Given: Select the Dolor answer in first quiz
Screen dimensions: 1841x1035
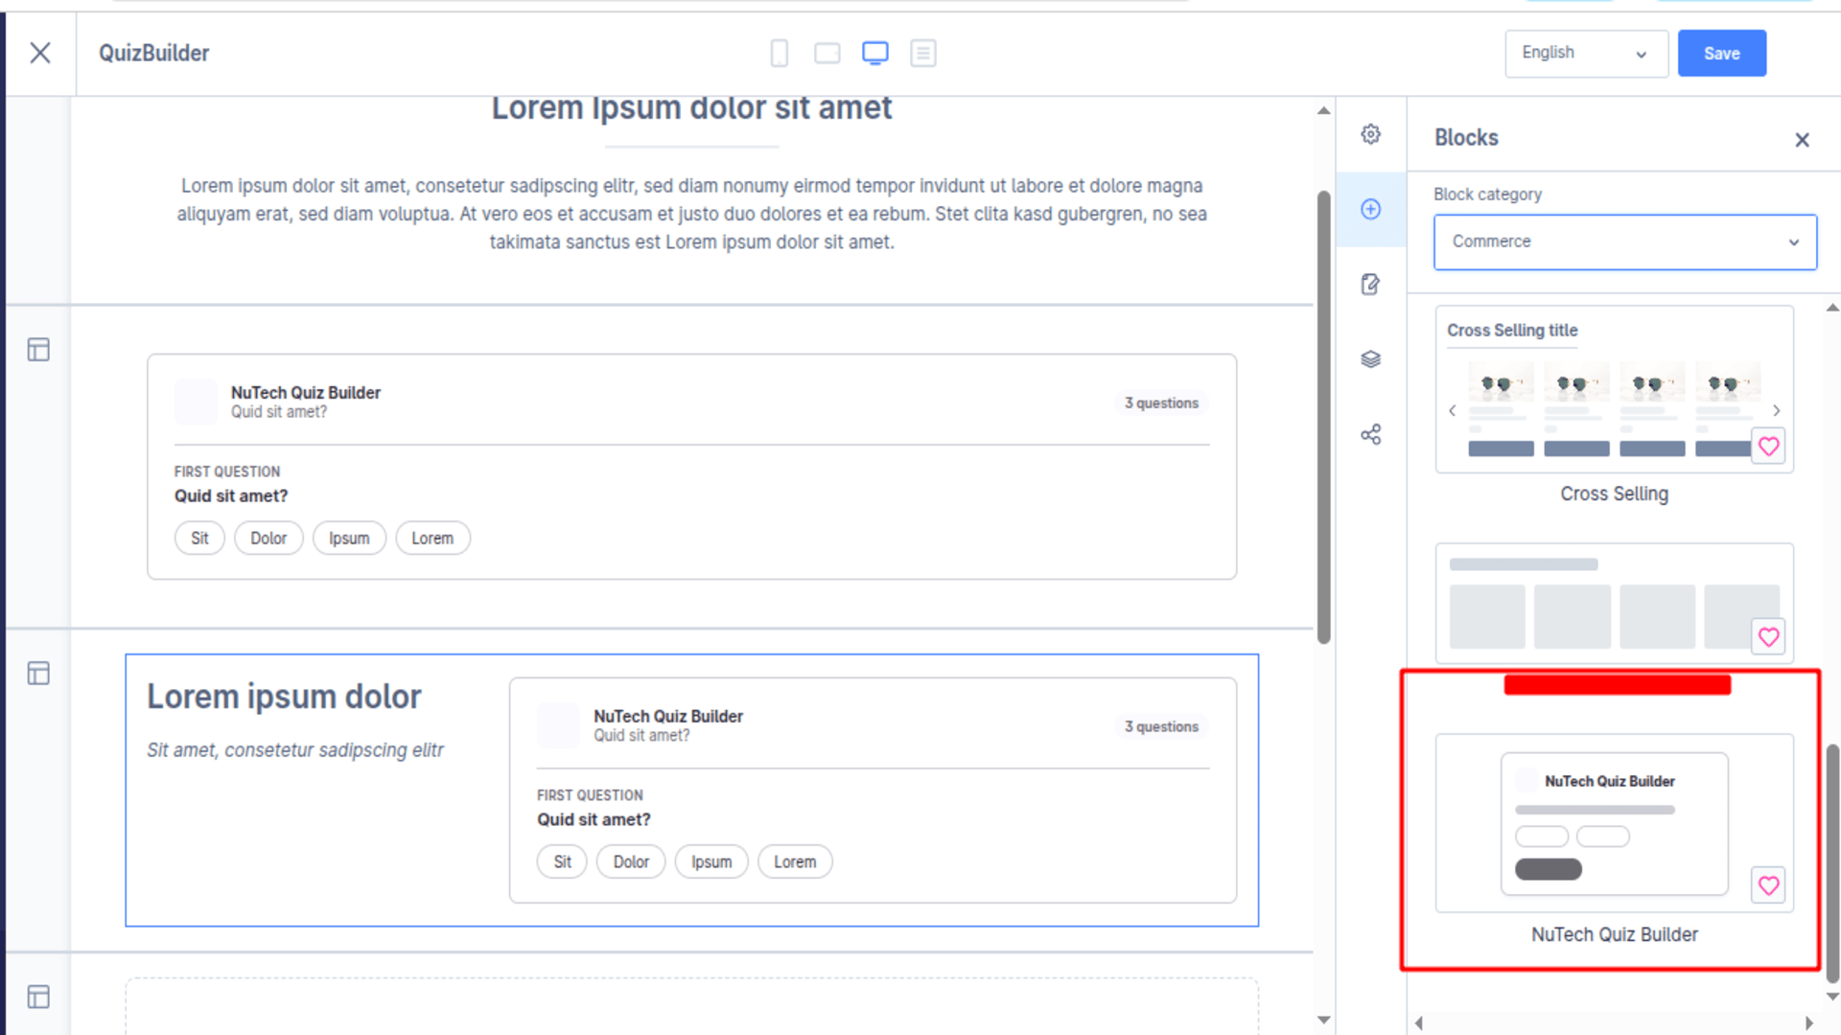Looking at the screenshot, I should tap(268, 539).
